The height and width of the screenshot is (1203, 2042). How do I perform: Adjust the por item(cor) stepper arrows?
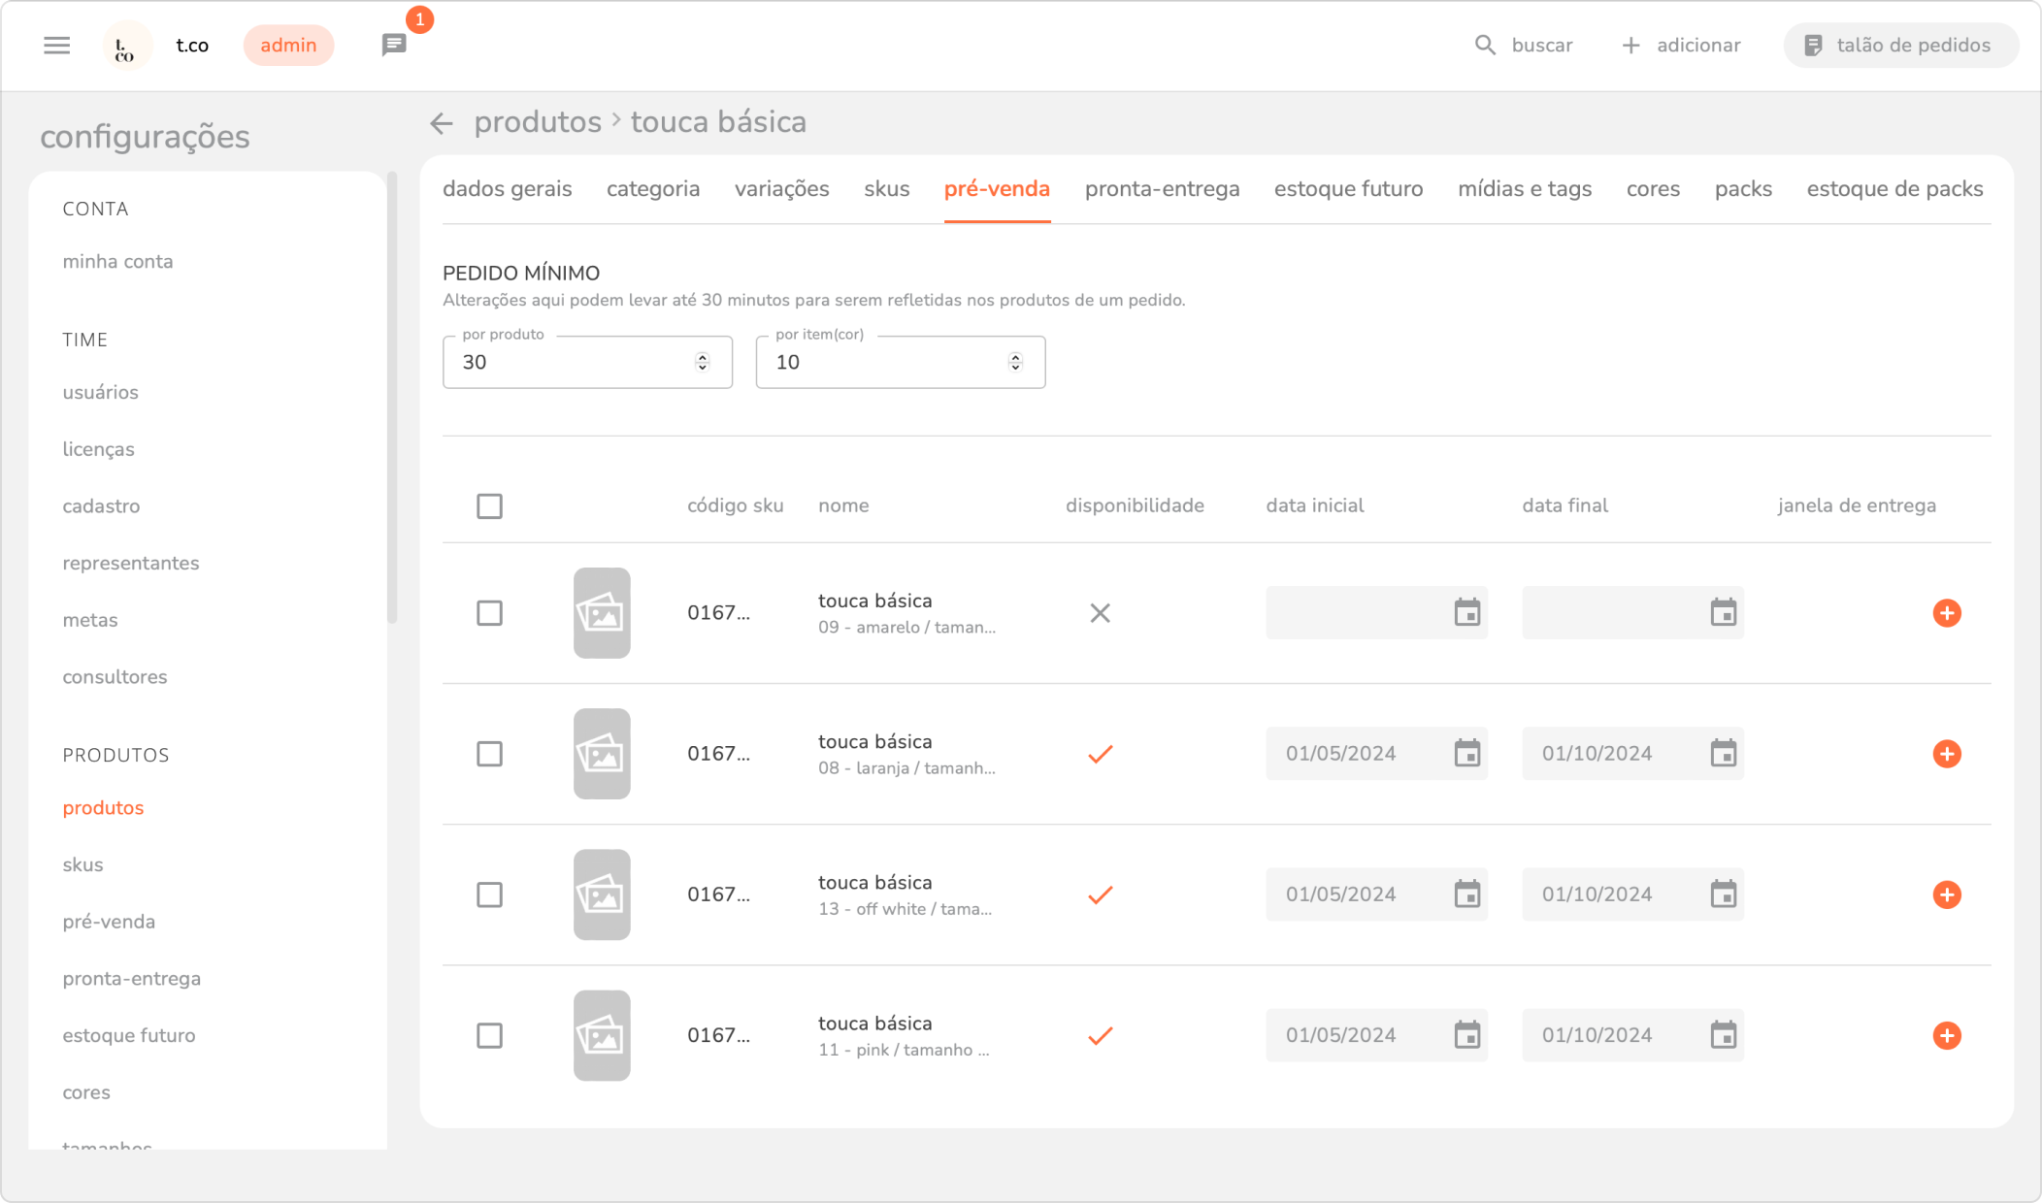pos(1015,362)
